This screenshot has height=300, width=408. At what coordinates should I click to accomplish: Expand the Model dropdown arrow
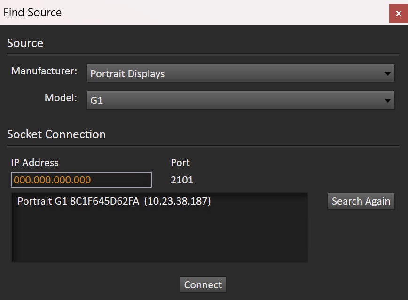(x=387, y=100)
